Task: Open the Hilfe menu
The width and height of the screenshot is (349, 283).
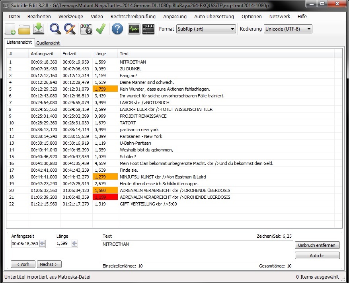Action: pyautogui.click(x=302, y=16)
